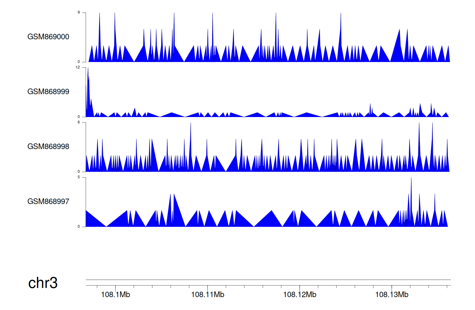Click the zero label of GSM868999 y-axis
Image resolution: width=475 pixels, height=310 pixels.
(79, 117)
